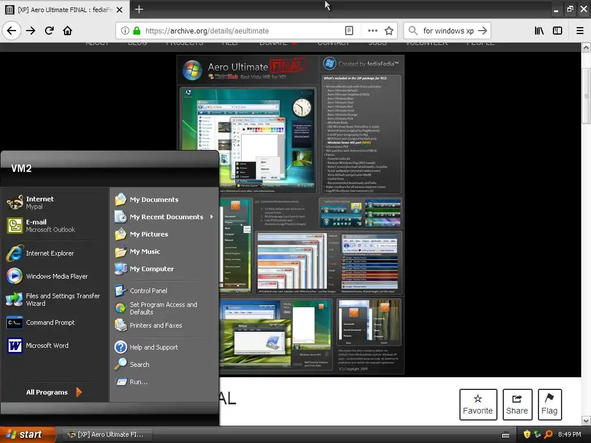
Task: Click the Favorite button
Action: [x=478, y=404]
